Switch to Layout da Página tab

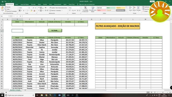click(24, 4)
